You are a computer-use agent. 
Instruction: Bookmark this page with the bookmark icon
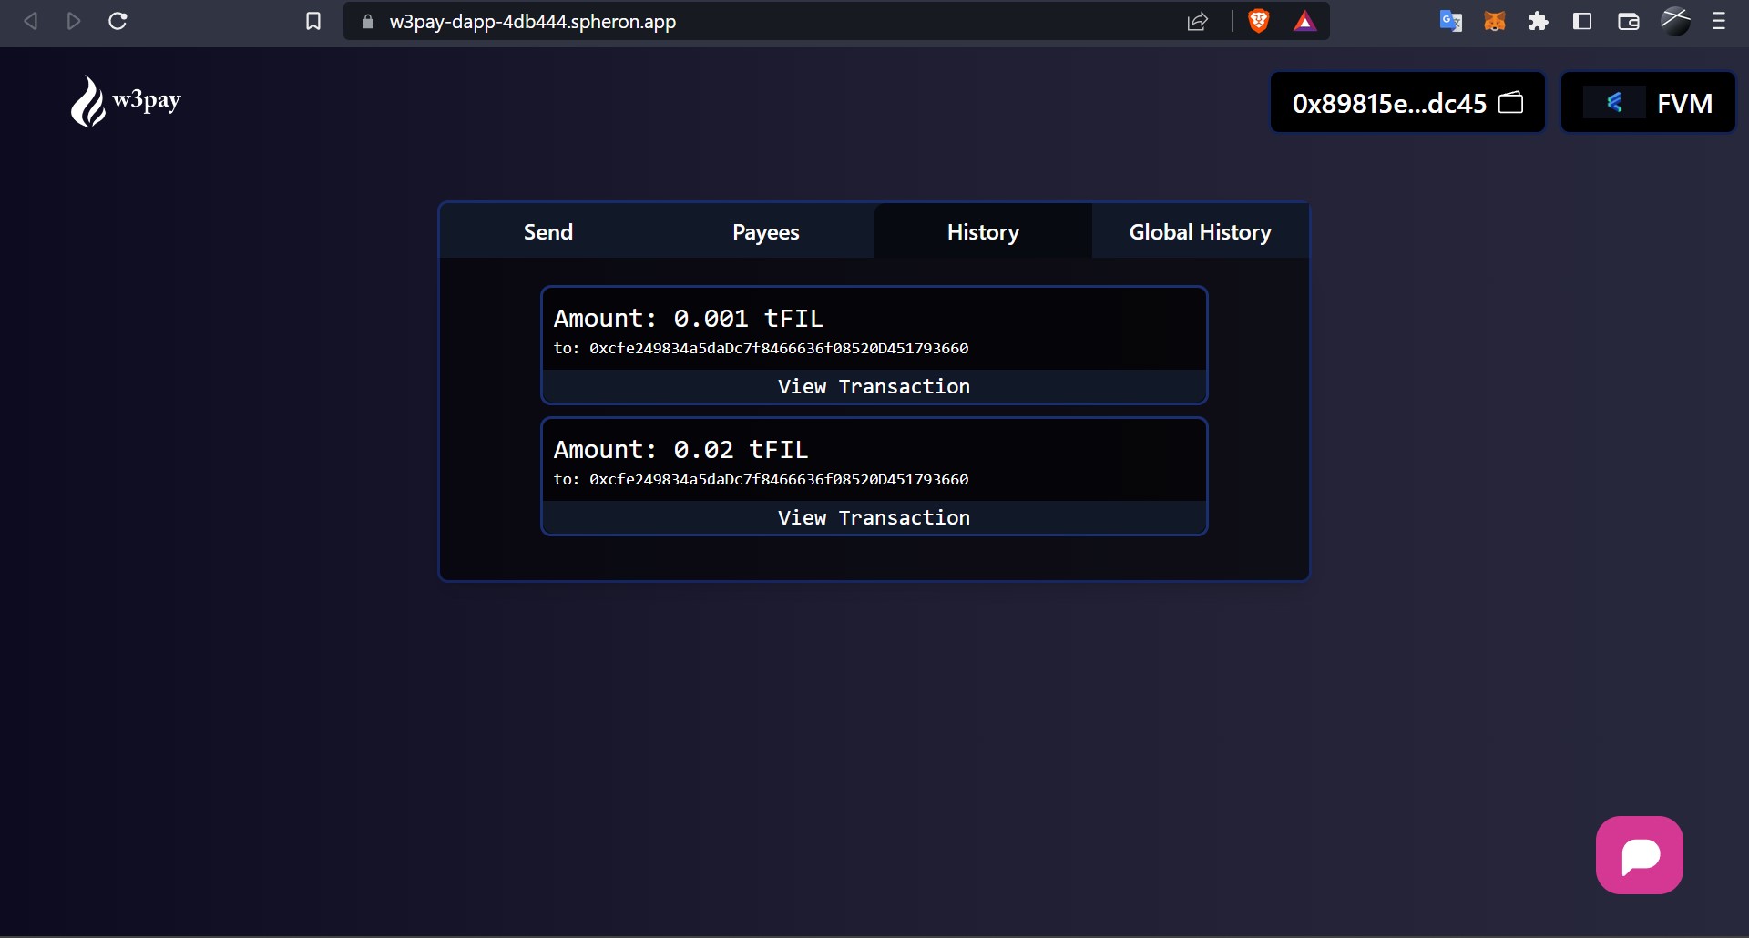click(313, 21)
